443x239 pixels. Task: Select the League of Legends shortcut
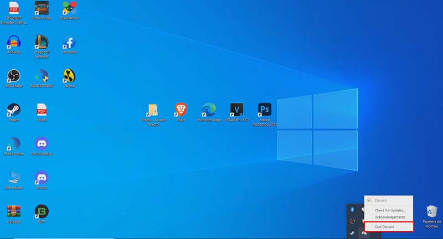42,46
